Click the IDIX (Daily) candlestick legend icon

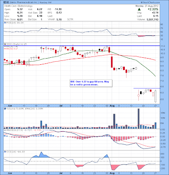pos(4,44)
